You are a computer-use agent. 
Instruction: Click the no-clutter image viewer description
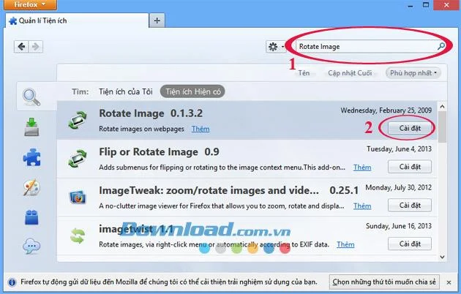tap(222, 206)
